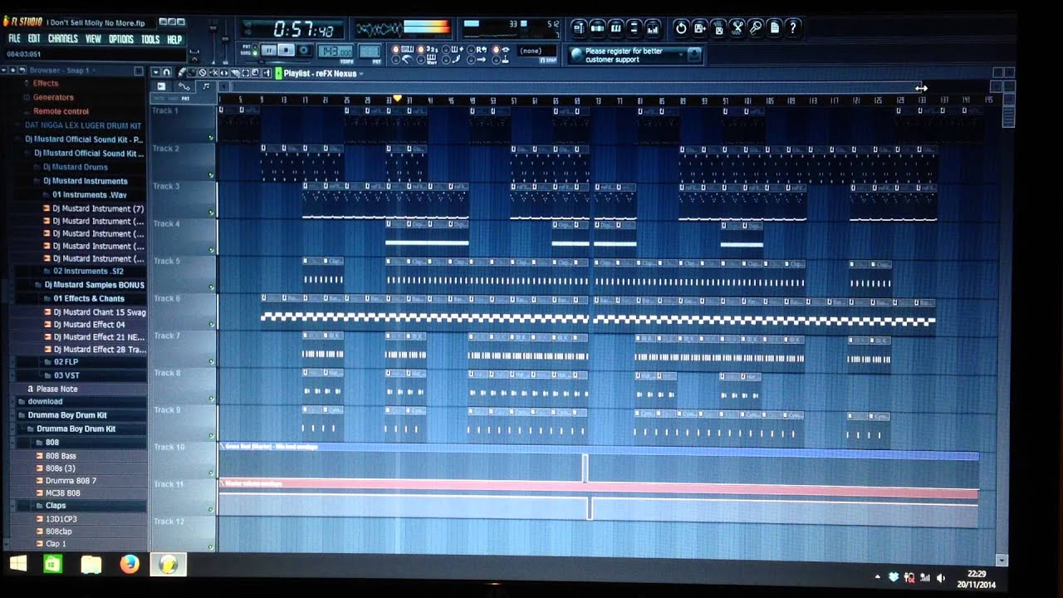
Task: Expand the 02 FLP folder
Action: tap(66, 362)
